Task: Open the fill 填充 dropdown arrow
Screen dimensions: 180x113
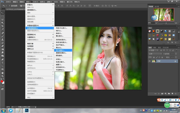Action: point(176,57)
